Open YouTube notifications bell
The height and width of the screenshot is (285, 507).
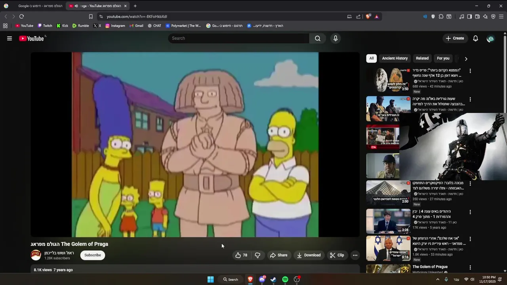pyautogui.click(x=475, y=38)
